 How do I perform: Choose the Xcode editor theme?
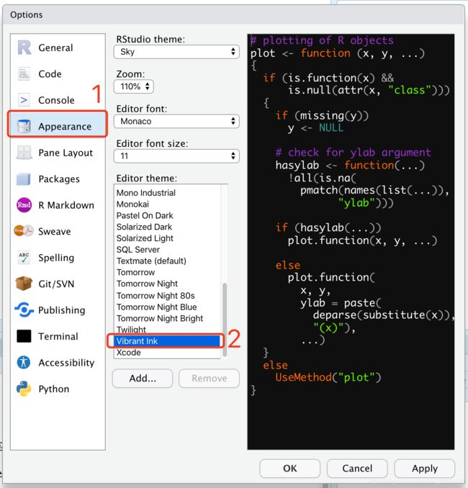tap(168, 353)
